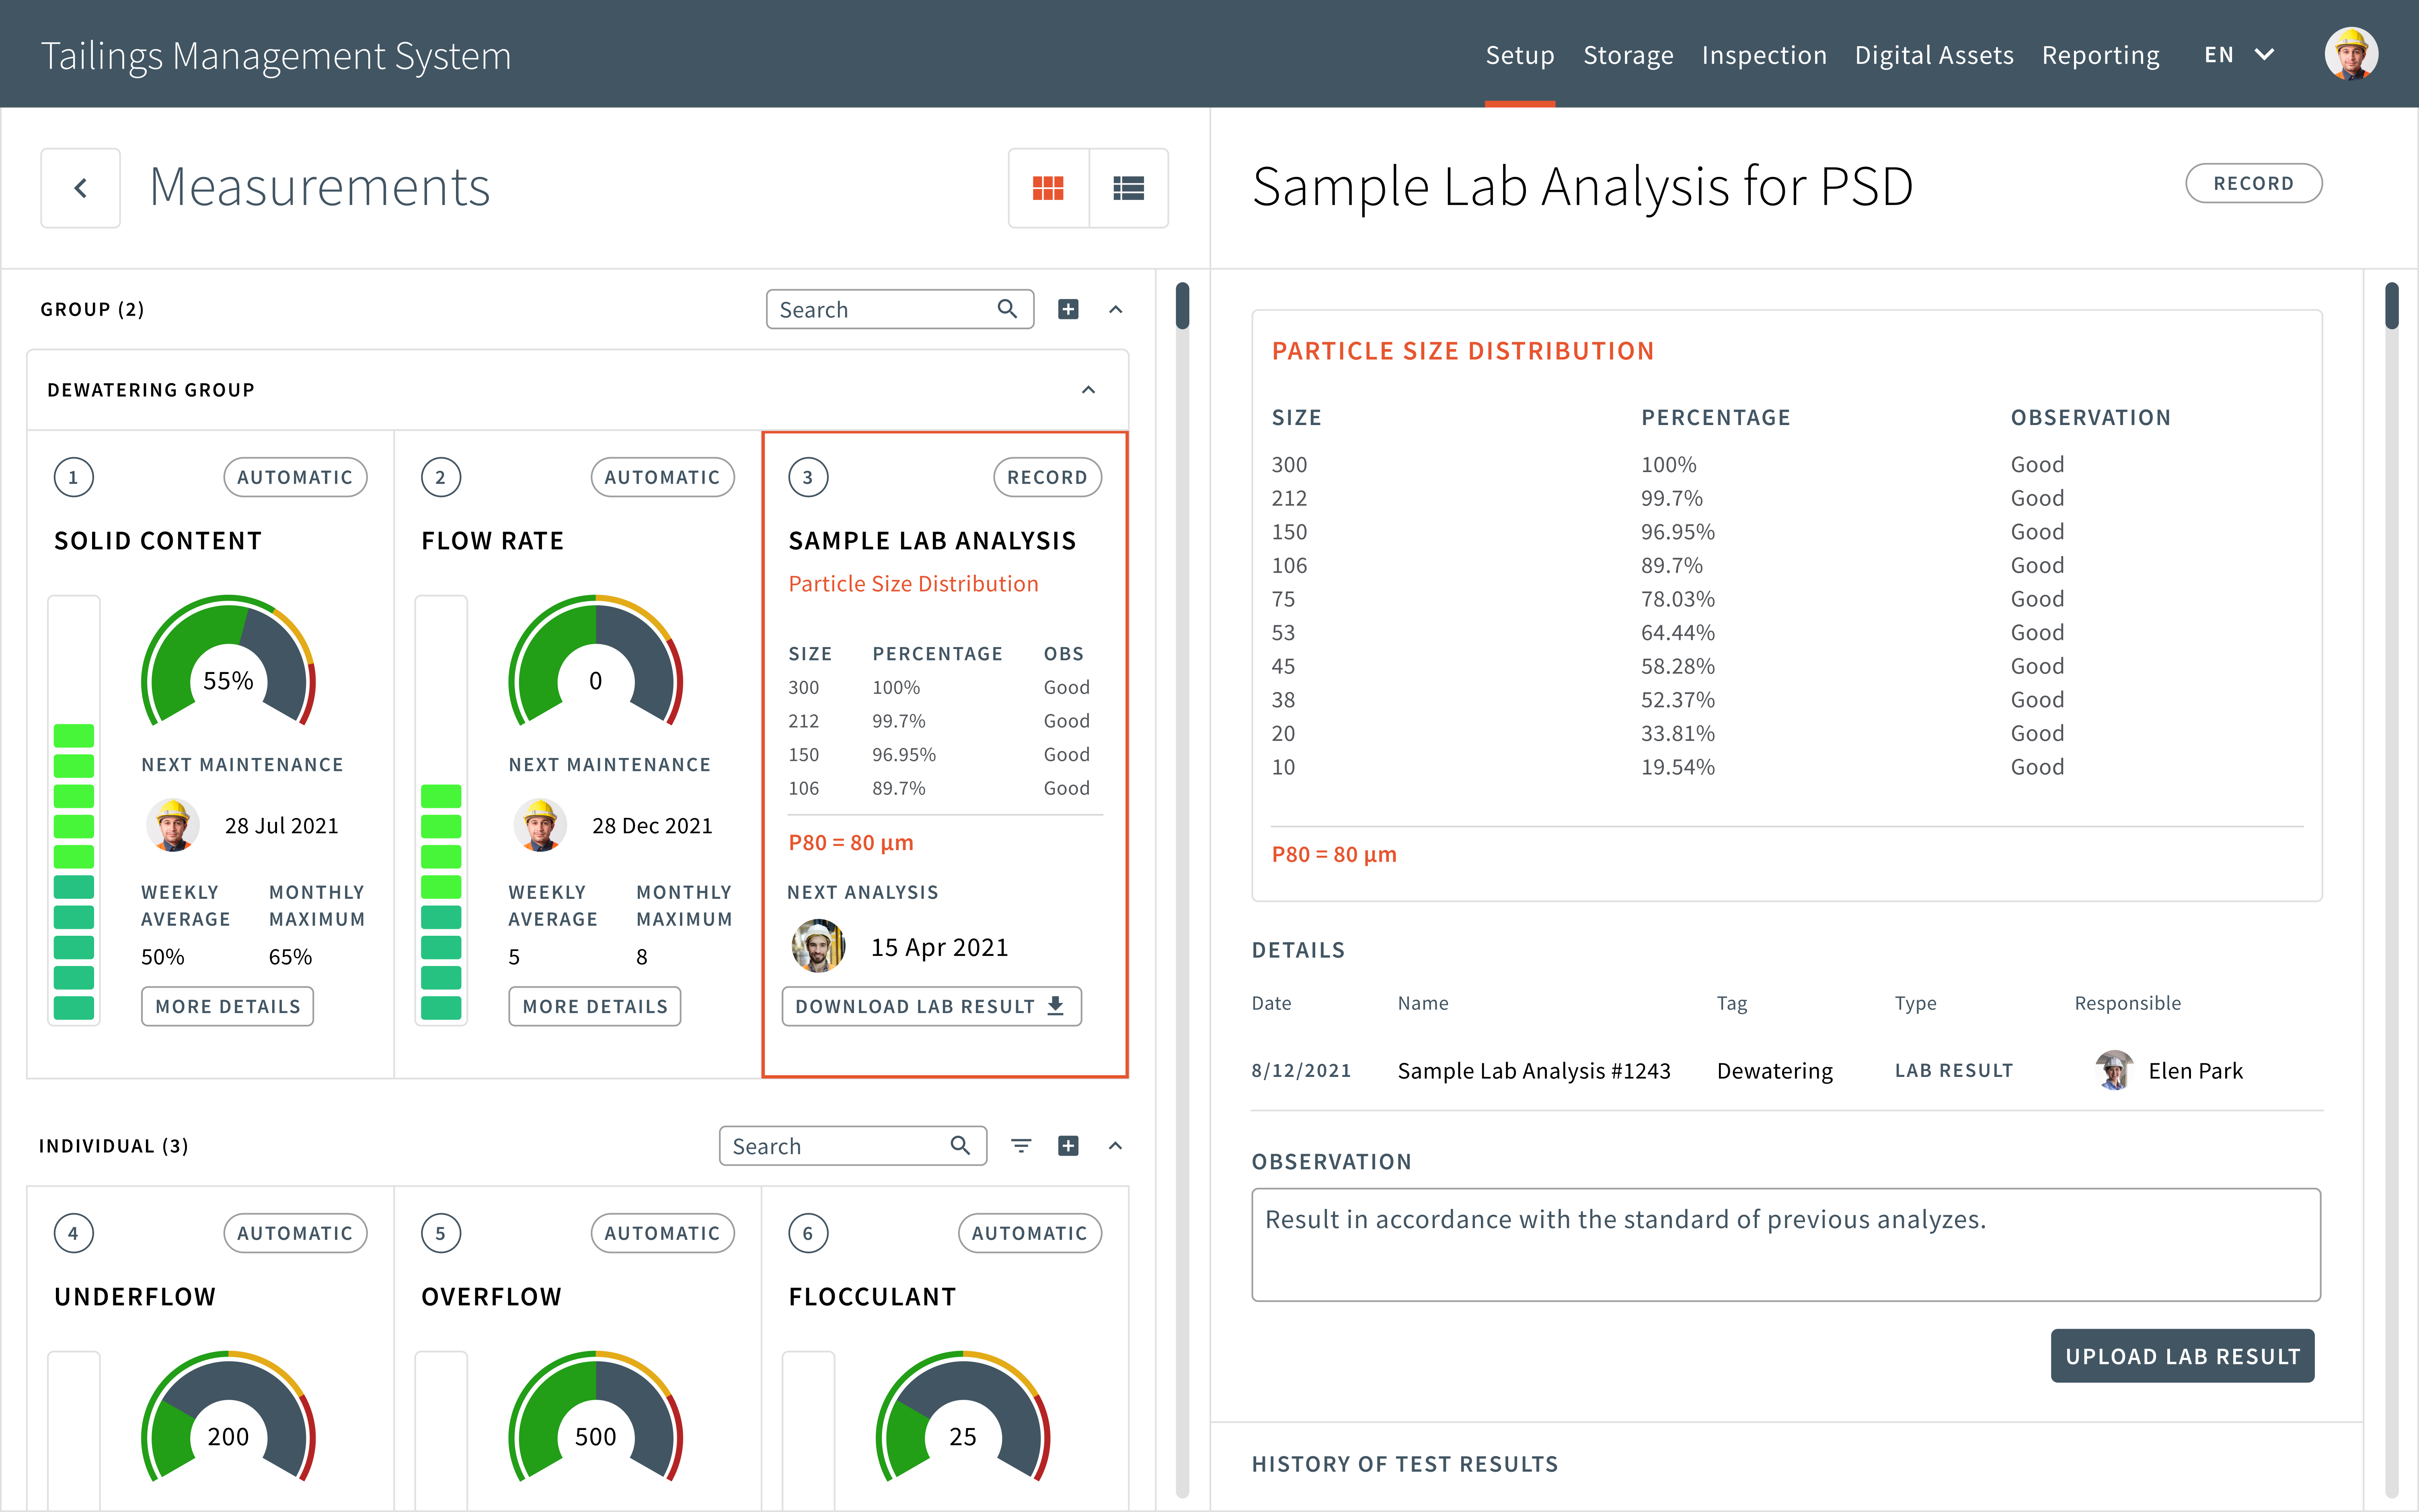This screenshot has width=2419, height=1512.
Task: Click Upload Lab Result button
Action: pos(2182,1356)
